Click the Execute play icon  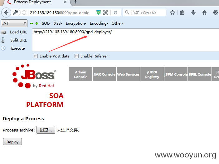click(3, 48)
